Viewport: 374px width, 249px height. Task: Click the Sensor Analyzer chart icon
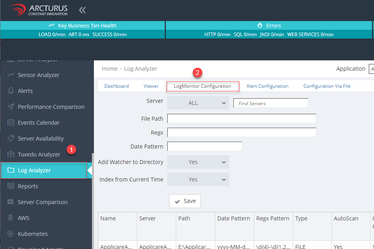(x=11, y=75)
